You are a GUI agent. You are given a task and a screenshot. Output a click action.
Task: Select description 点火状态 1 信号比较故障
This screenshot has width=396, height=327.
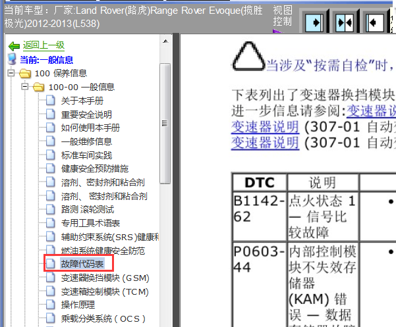[x=322, y=217]
